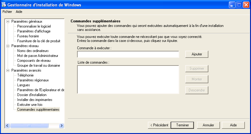Click the Ajouter button
251x134 pixels.
(197, 54)
